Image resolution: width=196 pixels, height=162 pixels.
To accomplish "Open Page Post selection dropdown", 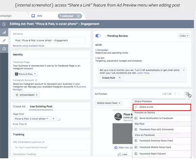I will coord(32,119).
